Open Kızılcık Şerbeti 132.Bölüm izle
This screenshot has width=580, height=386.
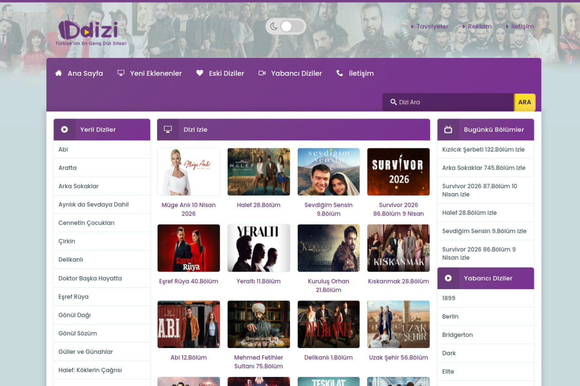pyautogui.click(x=483, y=150)
